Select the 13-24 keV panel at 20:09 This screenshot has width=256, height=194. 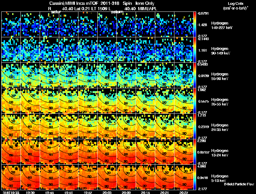pyautogui.click(x=126, y=152)
